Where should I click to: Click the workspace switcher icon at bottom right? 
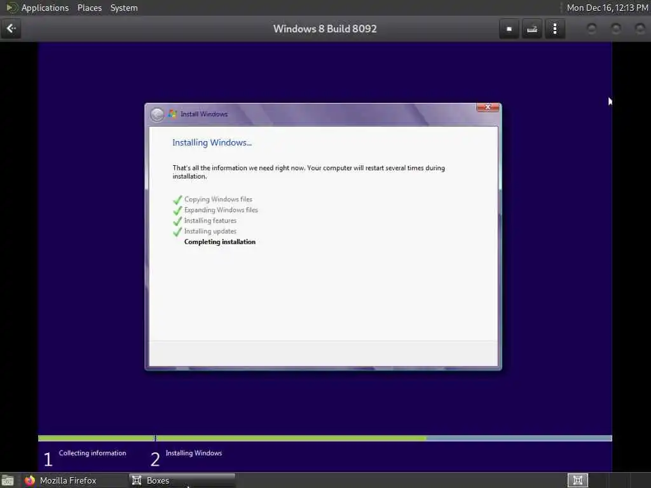click(x=577, y=480)
